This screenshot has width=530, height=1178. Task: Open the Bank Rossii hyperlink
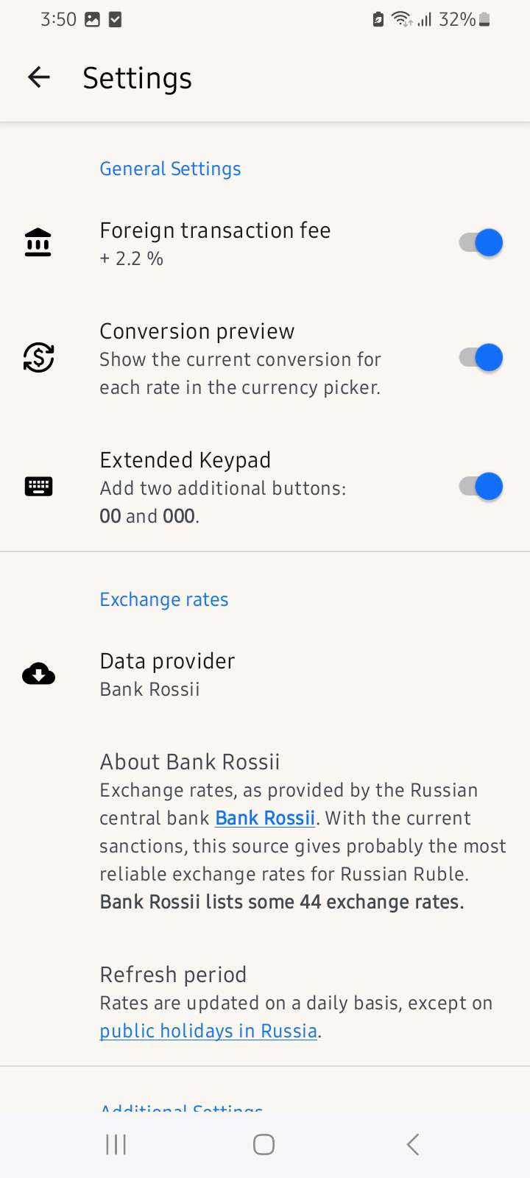click(265, 818)
